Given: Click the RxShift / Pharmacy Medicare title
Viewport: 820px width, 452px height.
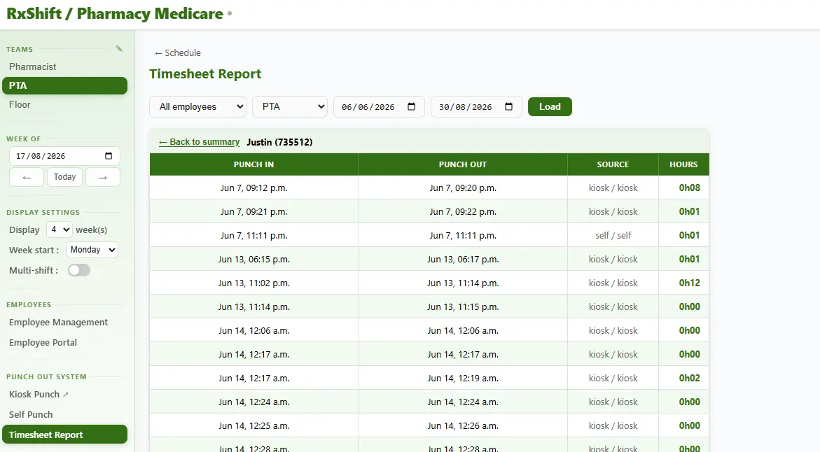Looking at the screenshot, I should point(115,13).
